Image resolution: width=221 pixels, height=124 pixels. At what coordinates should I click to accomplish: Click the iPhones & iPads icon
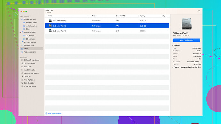pos(22,32)
